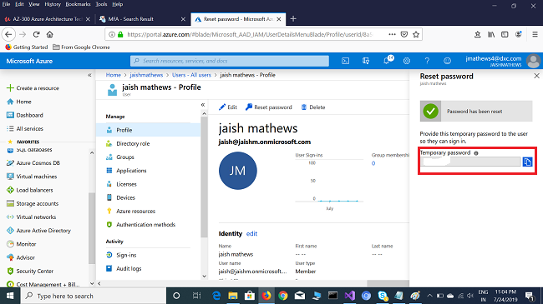Open Bookmarks menu in menu bar
Viewport: 543px width, 304px height.
[78, 4]
